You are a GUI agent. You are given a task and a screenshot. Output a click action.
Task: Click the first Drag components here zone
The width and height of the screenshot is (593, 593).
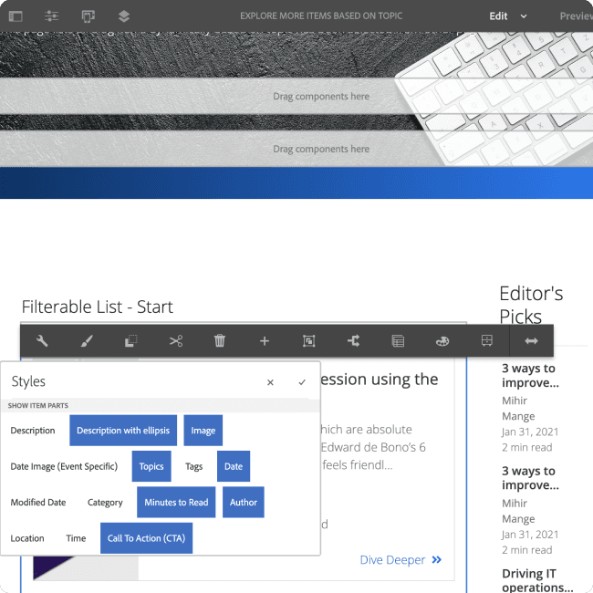click(321, 97)
